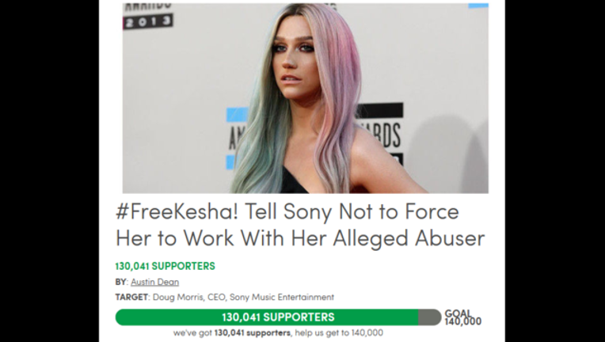
Task: Select the TARGET label text
Action: point(131,298)
